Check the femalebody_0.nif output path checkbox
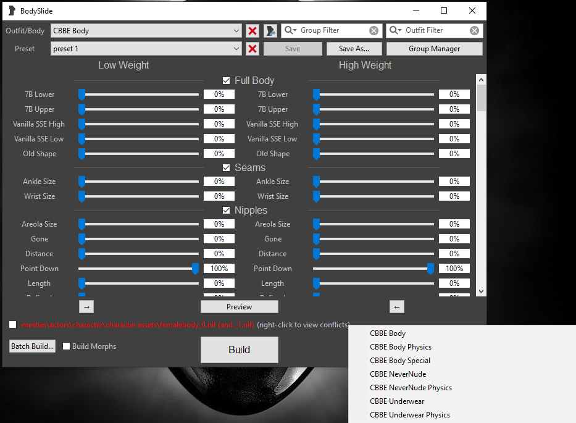The width and height of the screenshot is (576, 423). (13, 325)
